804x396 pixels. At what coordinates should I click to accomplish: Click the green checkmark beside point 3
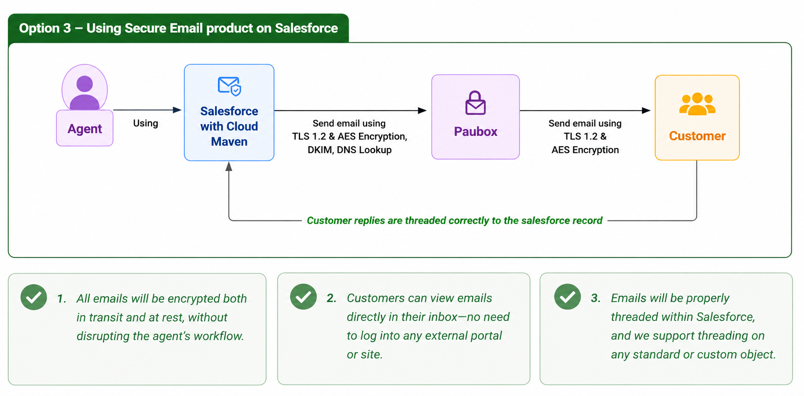click(567, 297)
